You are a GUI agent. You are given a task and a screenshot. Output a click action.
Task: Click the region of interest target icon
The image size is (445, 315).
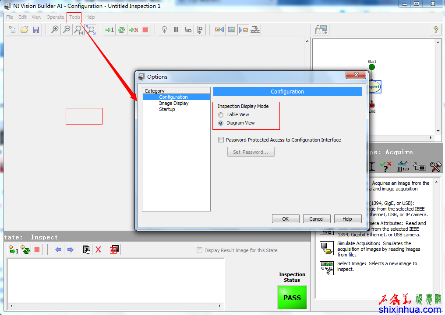pos(114,249)
